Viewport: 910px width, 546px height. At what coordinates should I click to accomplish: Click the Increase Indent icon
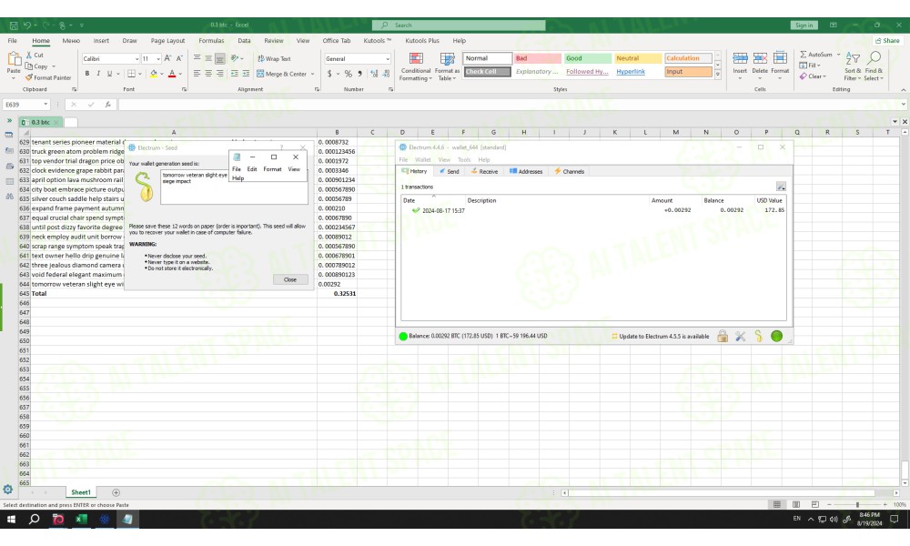click(x=246, y=74)
